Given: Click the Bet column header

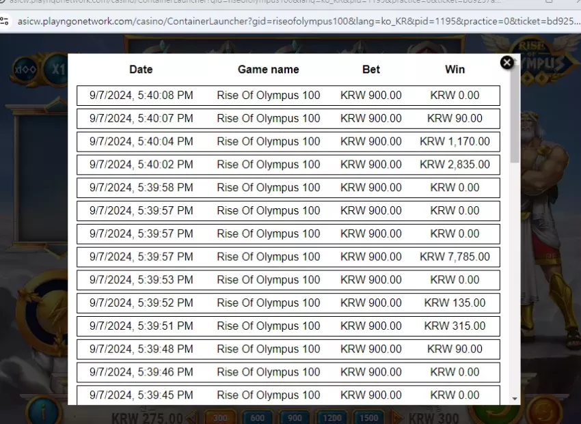Looking at the screenshot, I should (x=371, y=69).
